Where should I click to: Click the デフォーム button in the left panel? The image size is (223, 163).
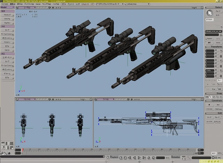[x=7, y=74]
